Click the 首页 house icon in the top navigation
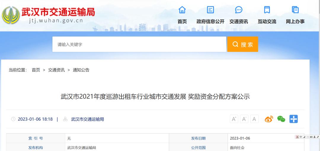 pyautogui.click(x=182, y=10)
